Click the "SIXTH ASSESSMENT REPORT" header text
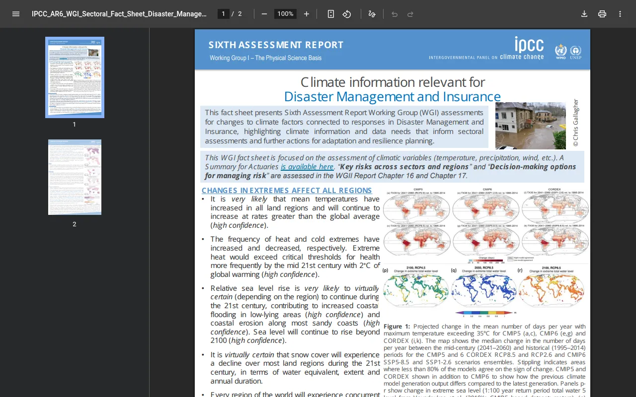Viewport: 636px width, 397px height. point(276,45)
